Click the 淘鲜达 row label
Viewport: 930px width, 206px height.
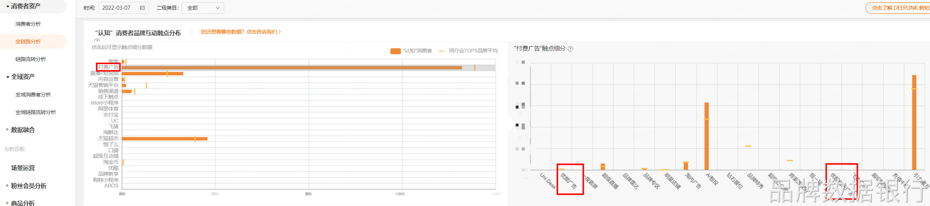111,132
